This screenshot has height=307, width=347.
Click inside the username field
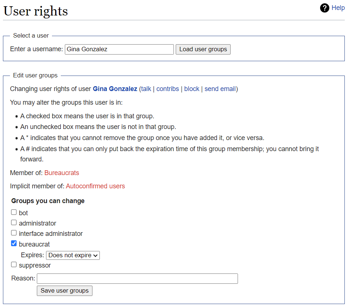[x=119, y=49]
